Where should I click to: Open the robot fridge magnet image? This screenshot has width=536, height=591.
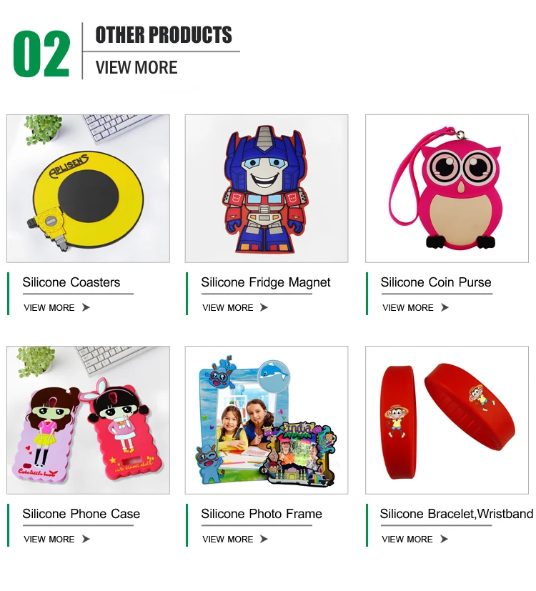(267, 189)
